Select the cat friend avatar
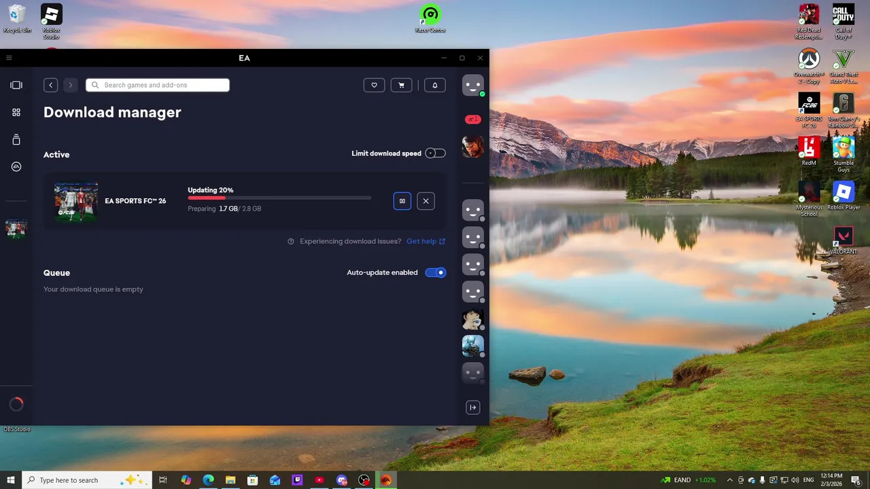 click(473, 319)
